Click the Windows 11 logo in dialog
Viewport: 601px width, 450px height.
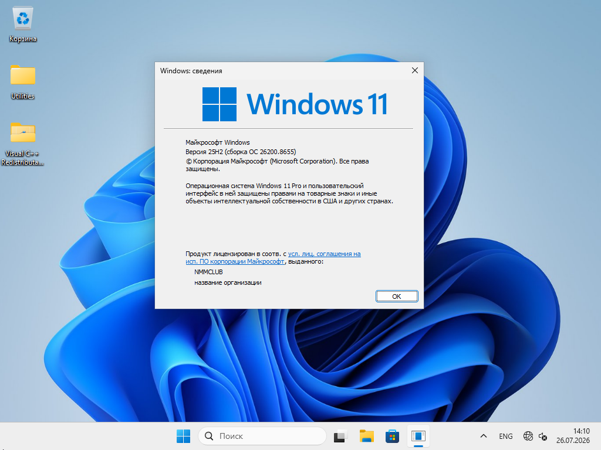point(295,104)
